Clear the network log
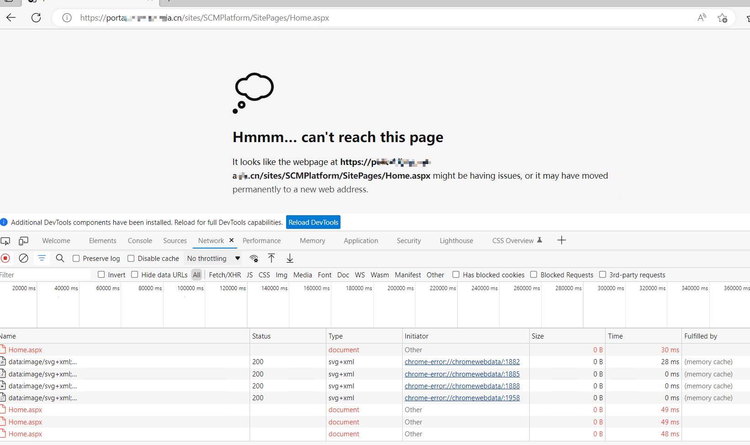The width and height of the screenshot is (750, 445). (x=23, y=258)
